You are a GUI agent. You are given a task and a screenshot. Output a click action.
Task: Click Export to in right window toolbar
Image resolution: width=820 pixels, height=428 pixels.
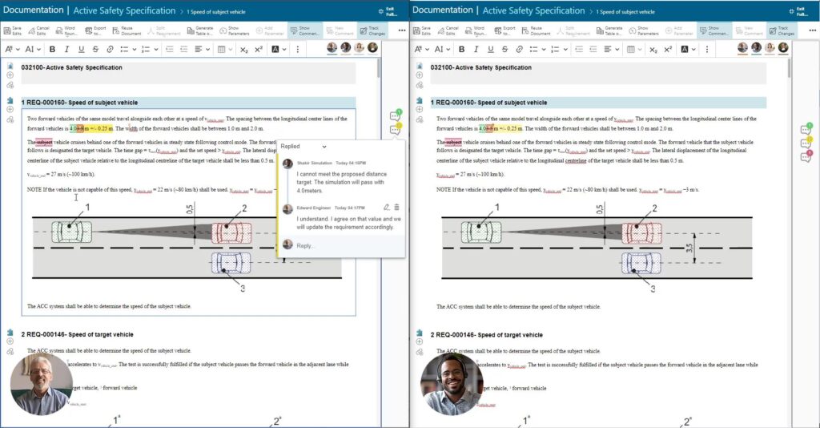point(505,31)
